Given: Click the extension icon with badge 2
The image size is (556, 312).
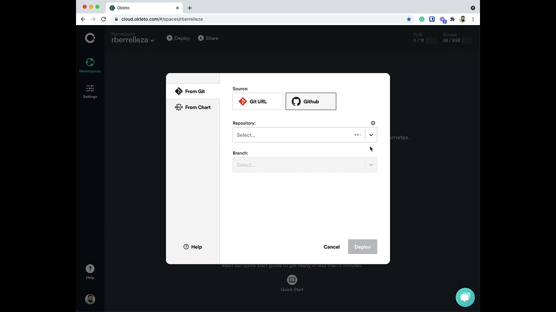Looking at the screenshot, I should (x=443, y=19).
